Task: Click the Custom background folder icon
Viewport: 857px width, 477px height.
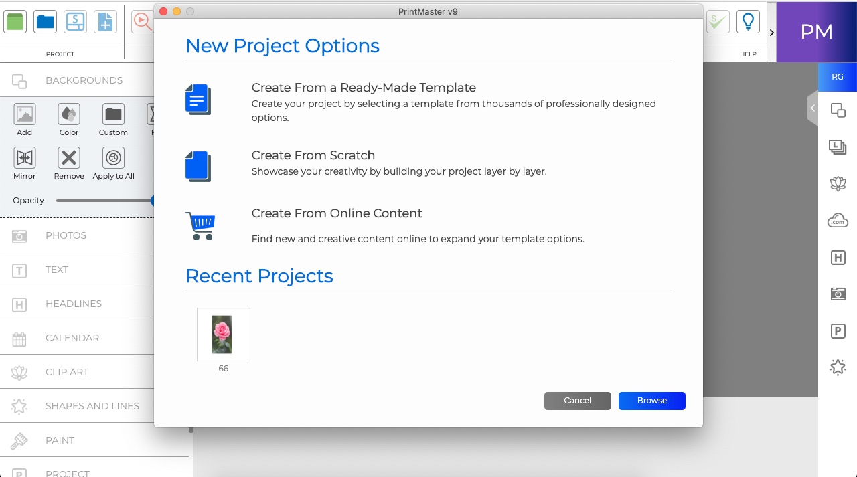Action: 113,114
